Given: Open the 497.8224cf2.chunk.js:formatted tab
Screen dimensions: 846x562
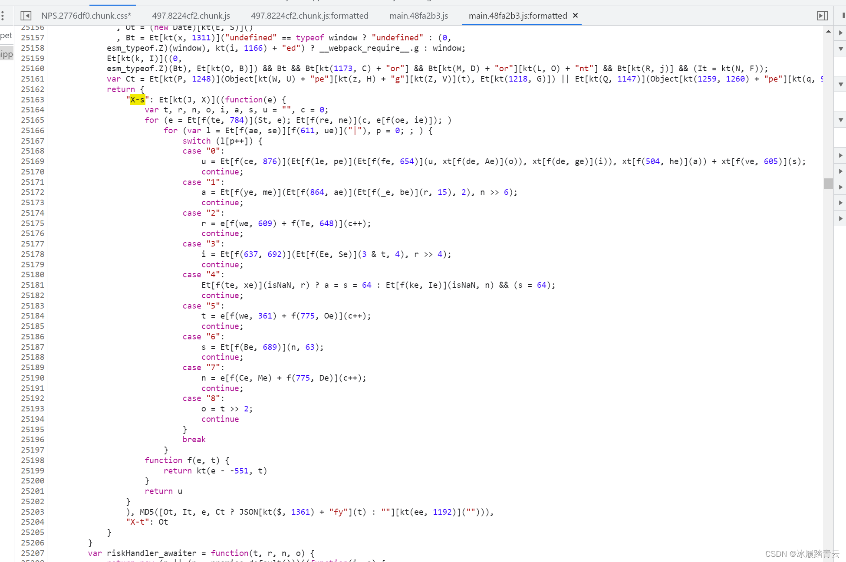Looking at the screenshot, I should 309,16.
